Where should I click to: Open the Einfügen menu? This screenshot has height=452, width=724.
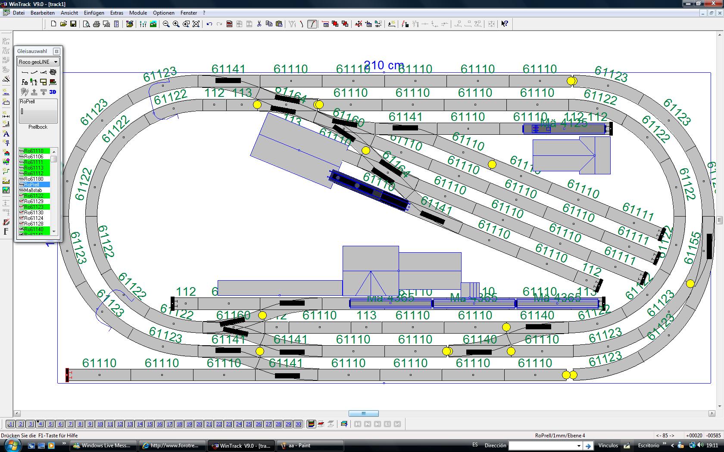click(94, 13)
